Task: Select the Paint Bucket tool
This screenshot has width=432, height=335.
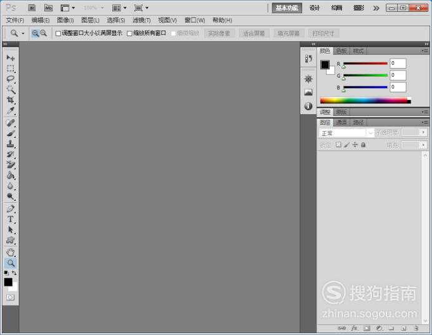Action: pos(11,175)
